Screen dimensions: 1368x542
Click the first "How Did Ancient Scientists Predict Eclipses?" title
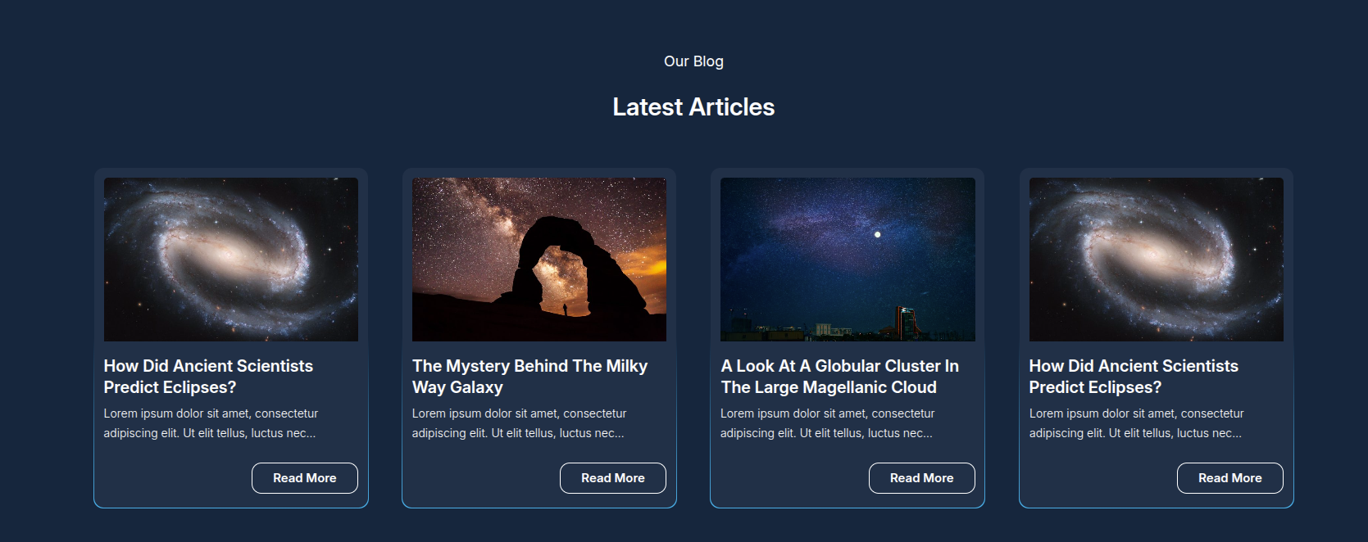(208, 377)
